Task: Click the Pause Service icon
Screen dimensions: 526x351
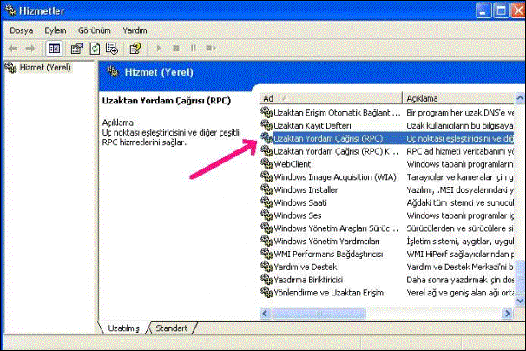Action: coord(194,49)
